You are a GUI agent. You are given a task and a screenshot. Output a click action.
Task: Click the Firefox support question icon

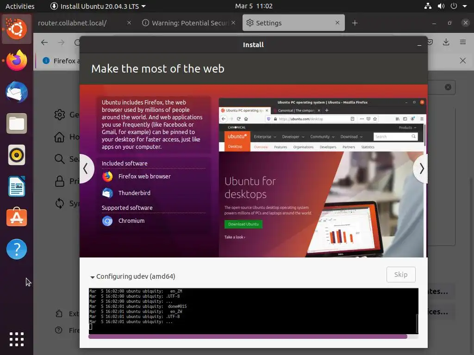coord(59,330)
